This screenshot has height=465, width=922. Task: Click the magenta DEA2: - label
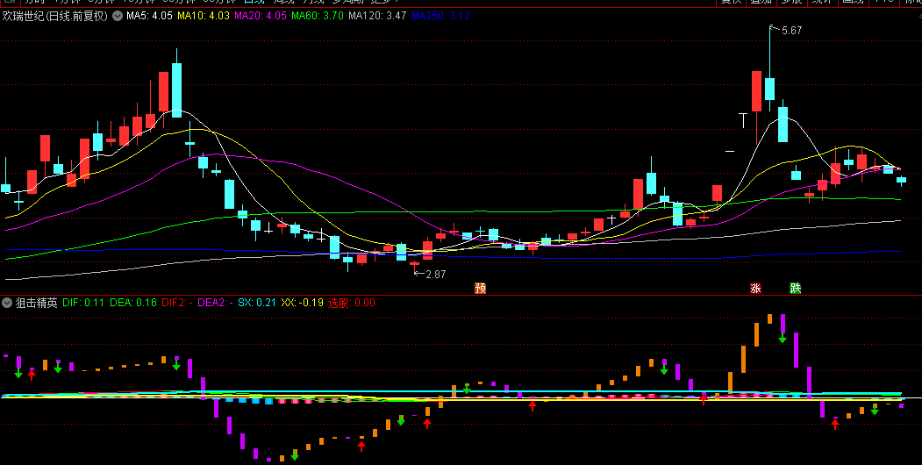point(215,303)
